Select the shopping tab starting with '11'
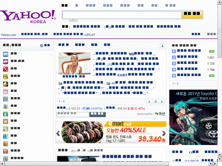This screenshot has width=222, height=166. click(194, 152)
